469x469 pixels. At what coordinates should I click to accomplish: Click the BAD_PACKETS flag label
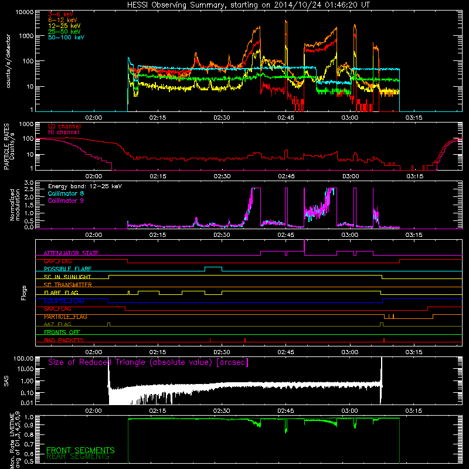64,340
